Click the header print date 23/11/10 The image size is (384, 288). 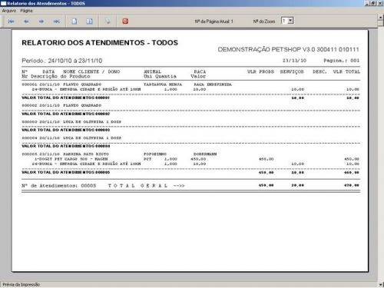coord(294,61)
